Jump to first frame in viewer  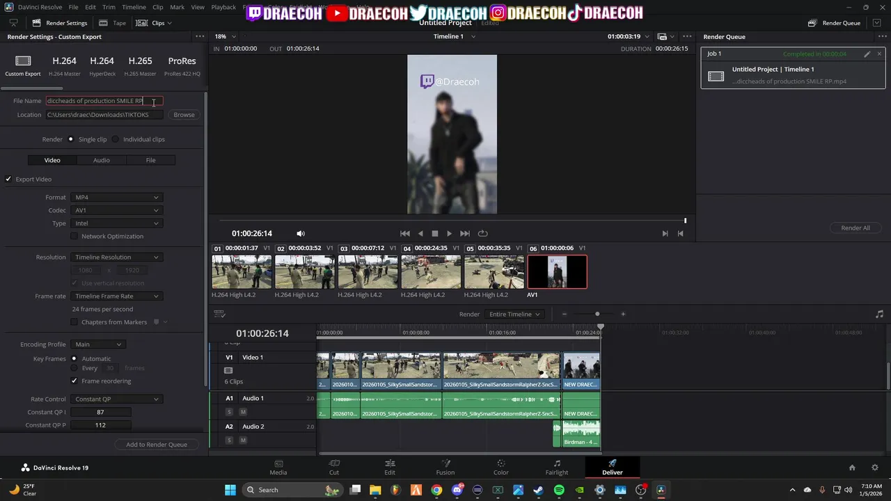(405, 234)
